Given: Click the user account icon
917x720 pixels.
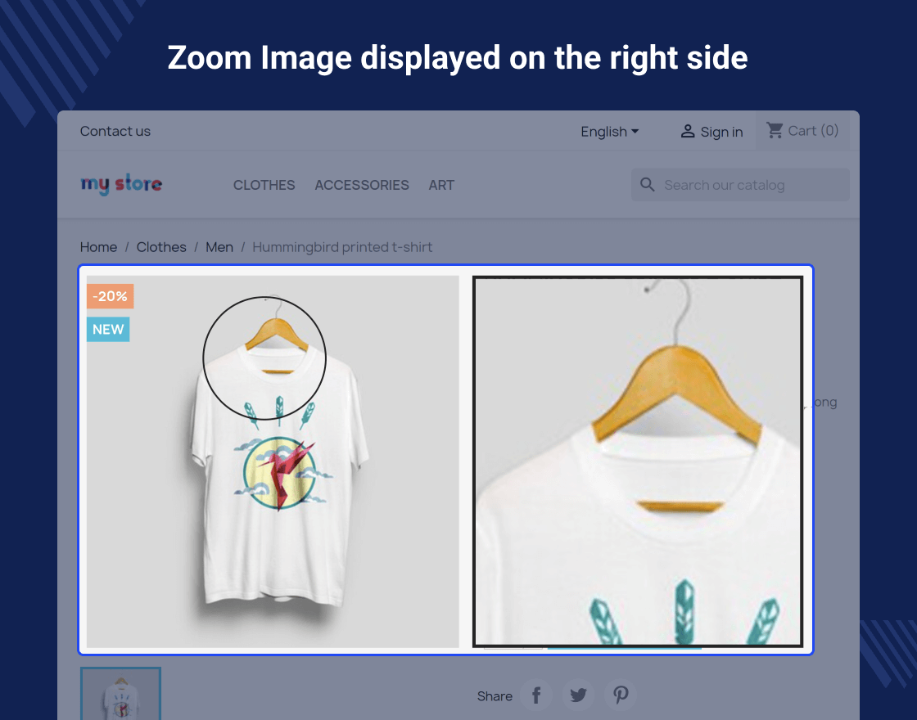Looking at the screenshot, I should click(x=688, y=132).
